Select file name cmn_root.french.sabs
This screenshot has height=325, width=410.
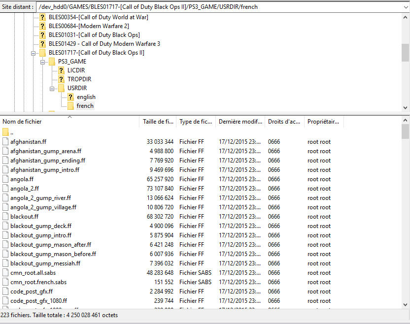(x=38, y=282)
